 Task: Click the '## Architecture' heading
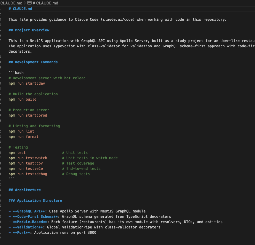coord(25,190)
